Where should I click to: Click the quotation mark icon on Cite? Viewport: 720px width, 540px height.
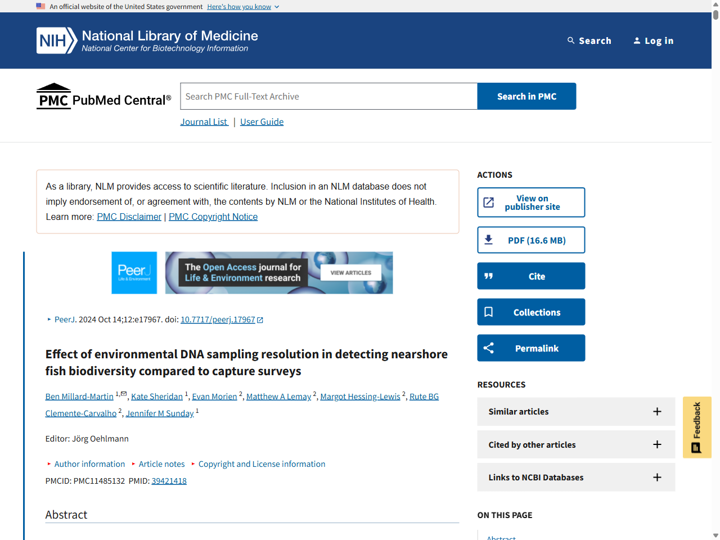489,276
